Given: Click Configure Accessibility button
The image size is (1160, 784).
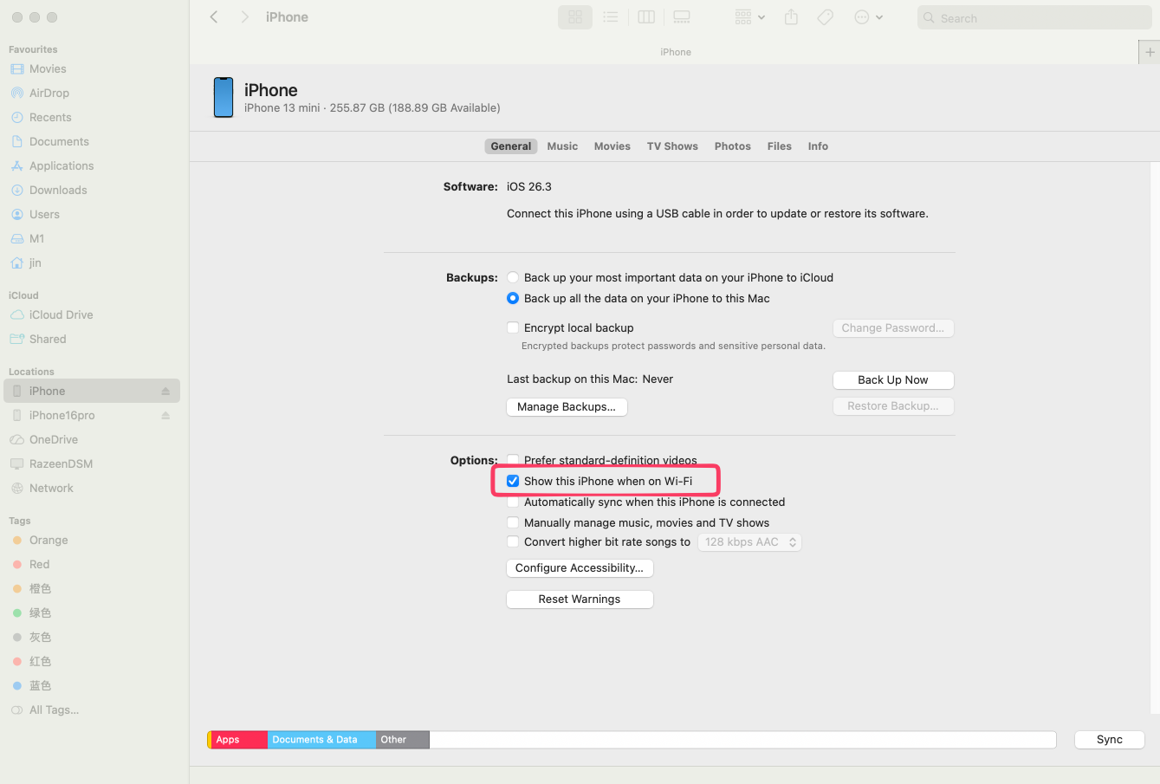Looking at the screenshot, I should pyautogui.click(x=580, y=568).
